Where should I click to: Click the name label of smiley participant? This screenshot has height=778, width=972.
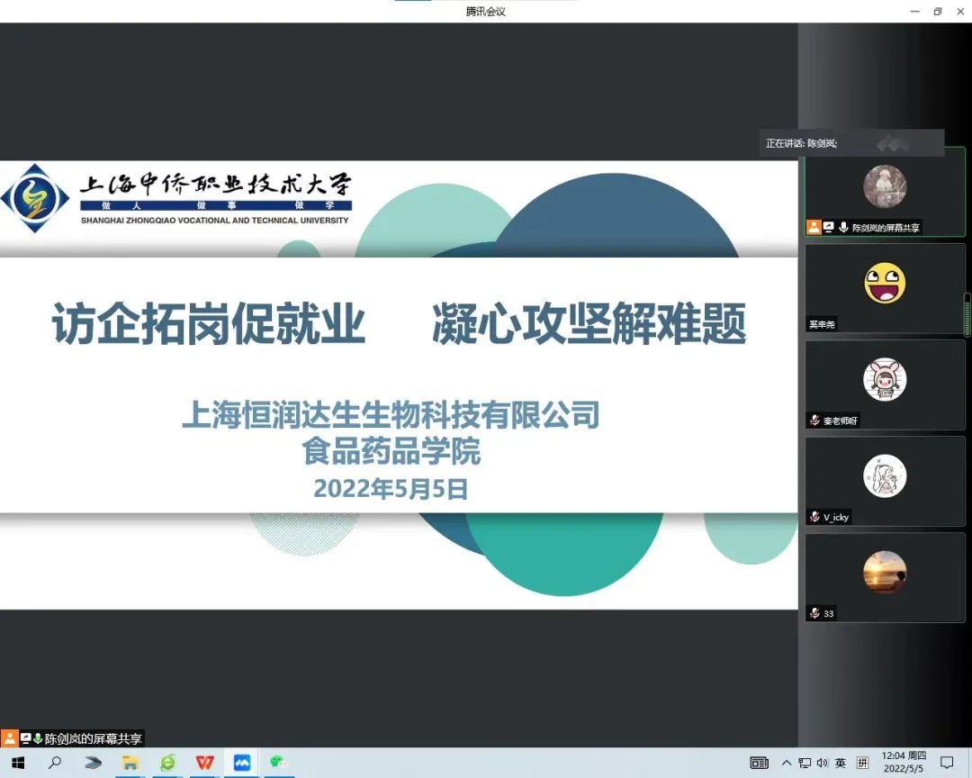click(822, 324)
